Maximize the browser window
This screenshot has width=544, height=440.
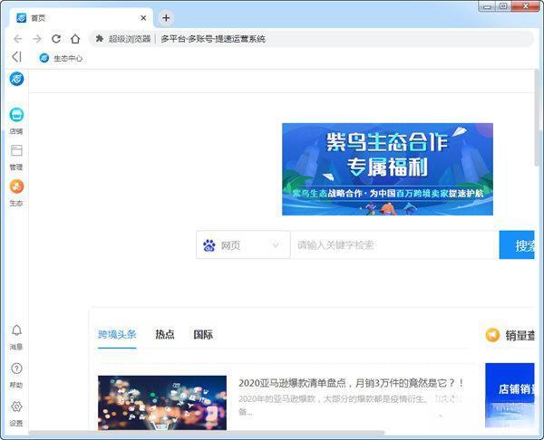pyautogui.click(x=503, y=6)
